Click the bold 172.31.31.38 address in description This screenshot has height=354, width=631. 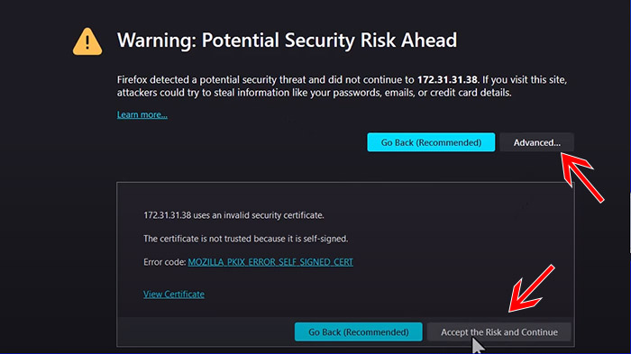447,79
